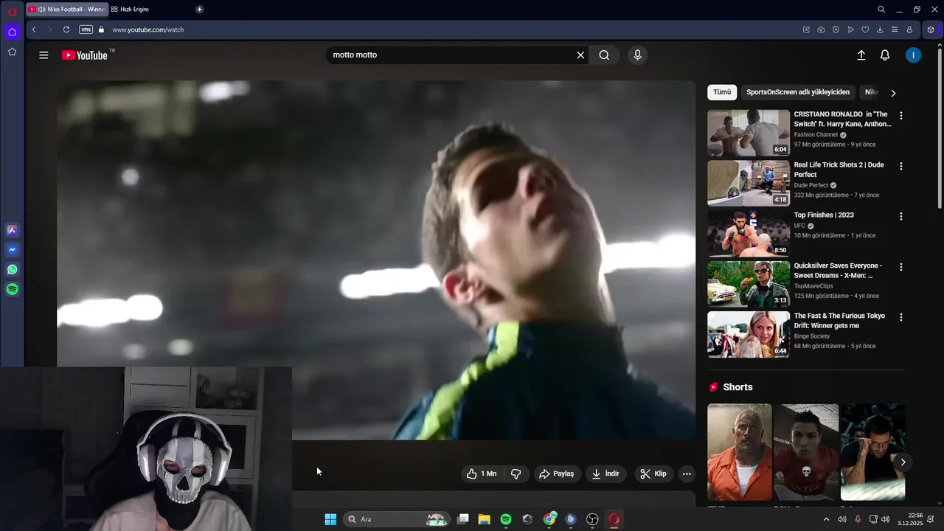The image size is (944, 531).
Task: Open Spotify in Opera sidebar
Action: [x=12, y=290]
